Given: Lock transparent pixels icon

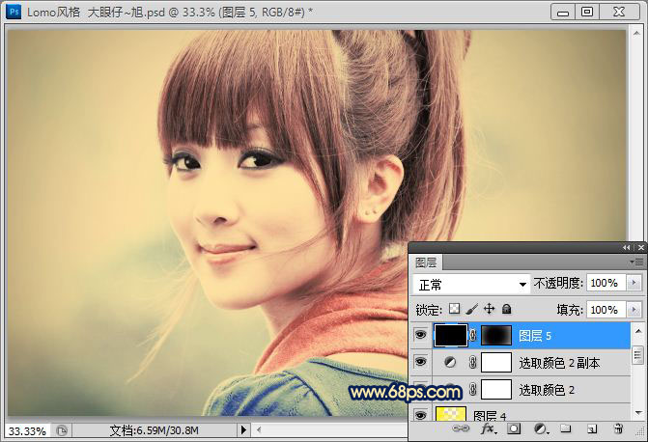Looking at the screenshot, I should click(455, 309).
